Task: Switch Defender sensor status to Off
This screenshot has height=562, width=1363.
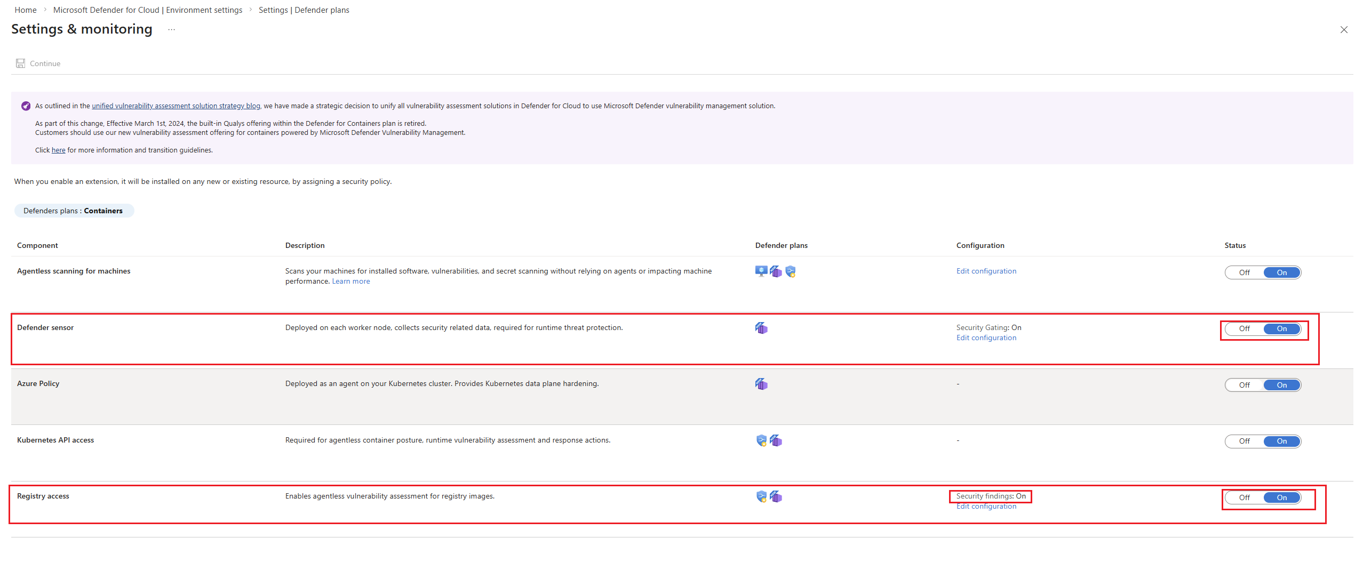Action: 1244,328
